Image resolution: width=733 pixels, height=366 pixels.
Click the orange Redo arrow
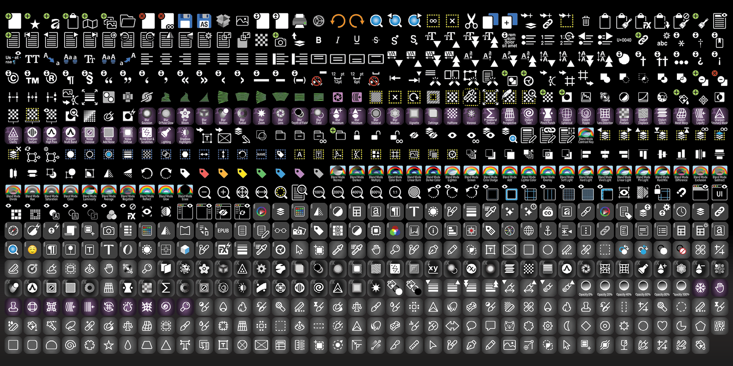pyautogui.click(x=357, y=21)
